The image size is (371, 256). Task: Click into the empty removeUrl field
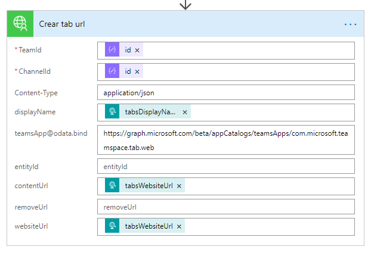click(x=225, y=207)
